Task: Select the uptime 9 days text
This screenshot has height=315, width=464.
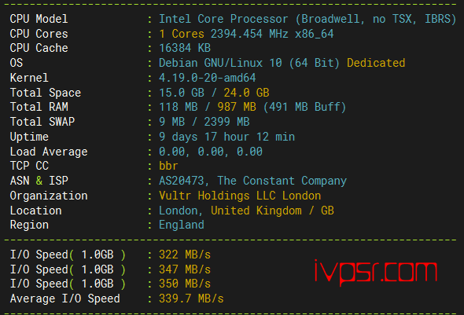Action: pyautogui.click(x=179, y=137)
